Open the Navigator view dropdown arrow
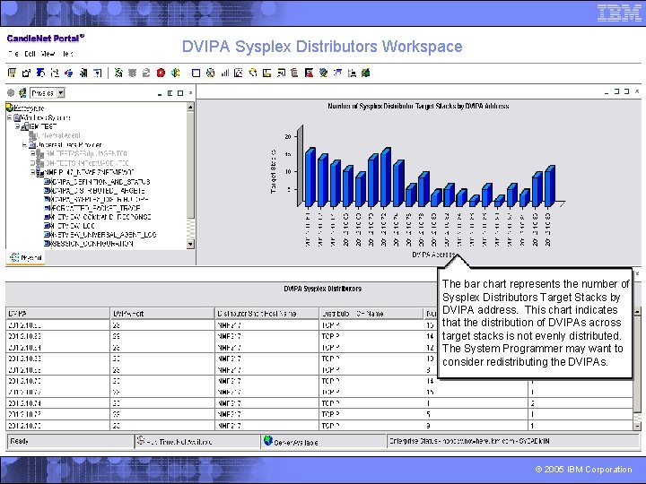This screenshot has width=646, height=484. [61, 92]
